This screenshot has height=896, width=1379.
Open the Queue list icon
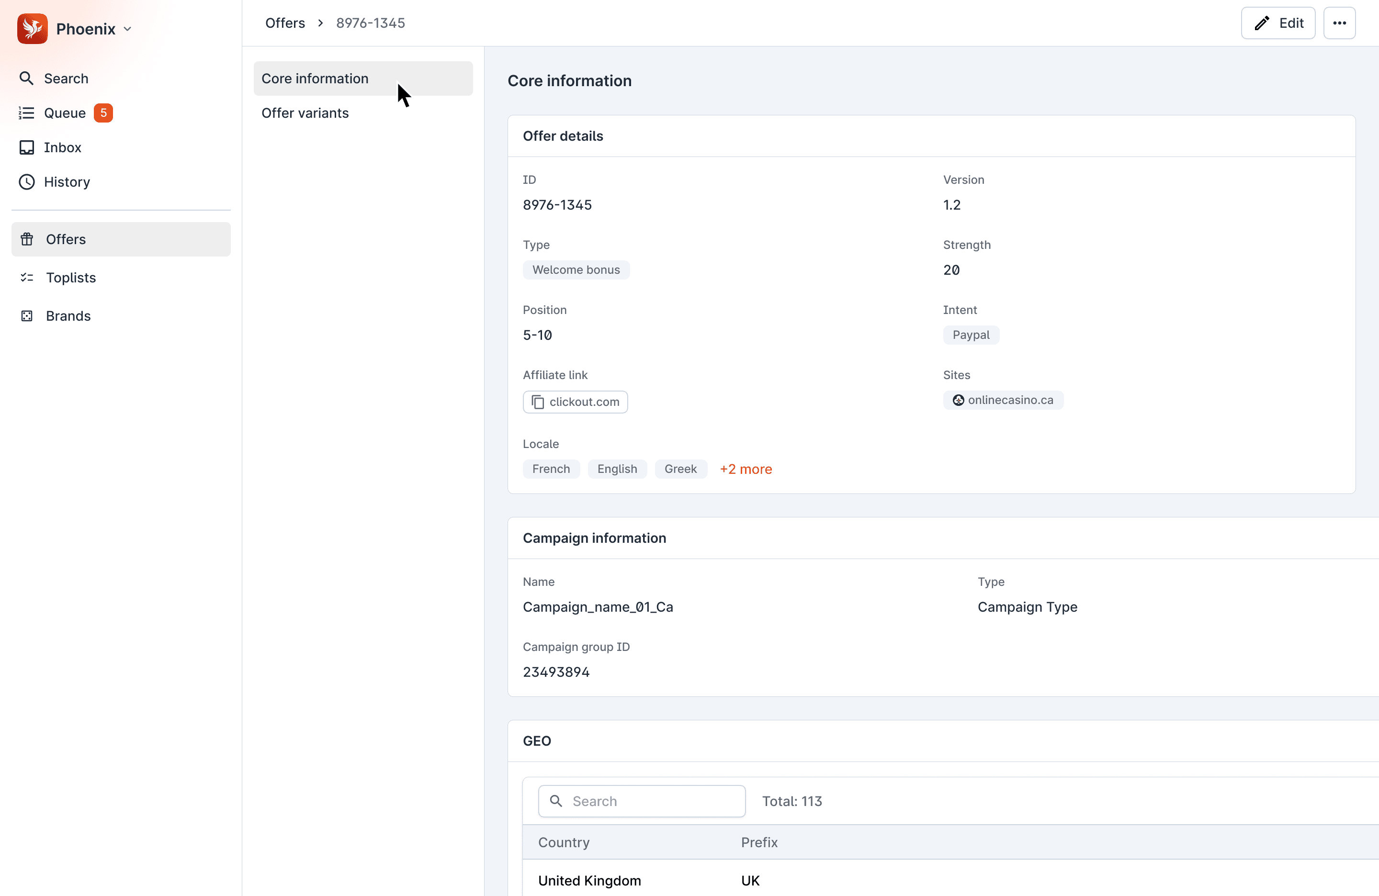pyautogui.click(x=26, y=113)
